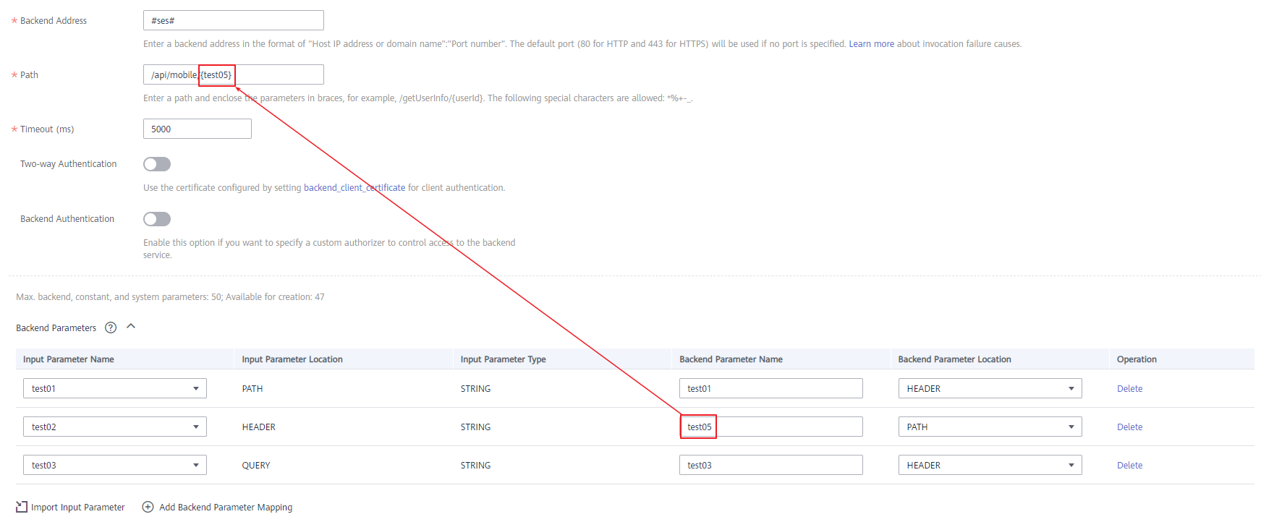Delete the test02 parameter mapping row

pyautogui.click(x=1129, y=427)
